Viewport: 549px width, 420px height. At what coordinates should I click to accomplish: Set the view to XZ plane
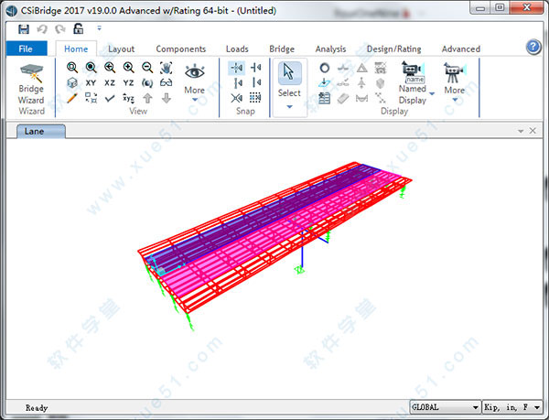coord(110,83)
